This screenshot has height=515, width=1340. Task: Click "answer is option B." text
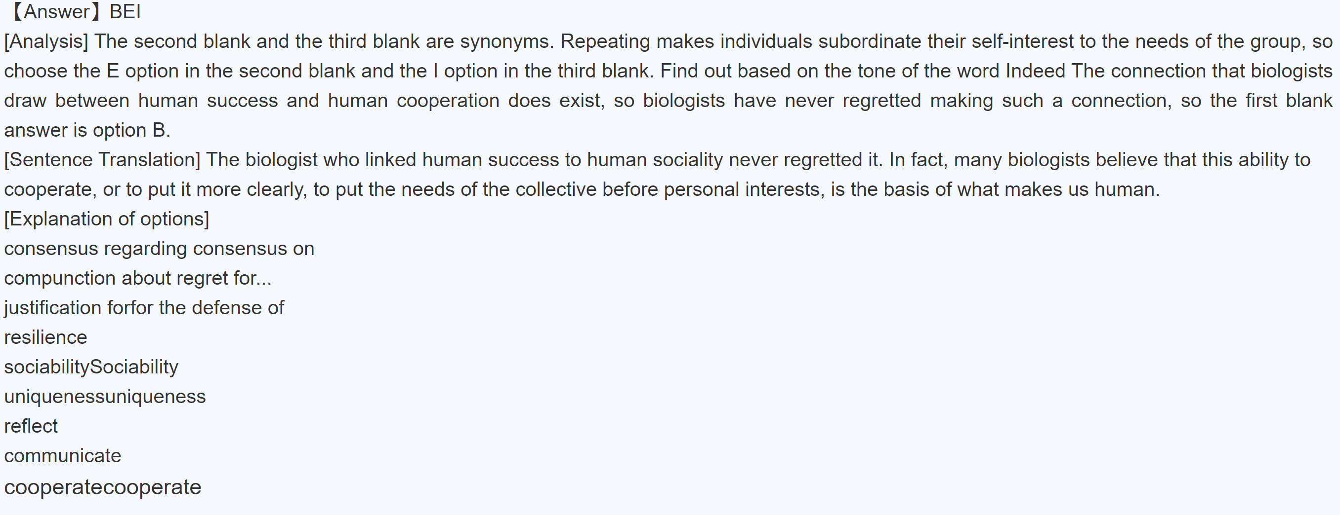pyautogui.click(x=87, y=130)
